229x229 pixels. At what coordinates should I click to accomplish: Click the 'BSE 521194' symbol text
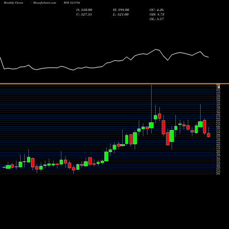72,3
